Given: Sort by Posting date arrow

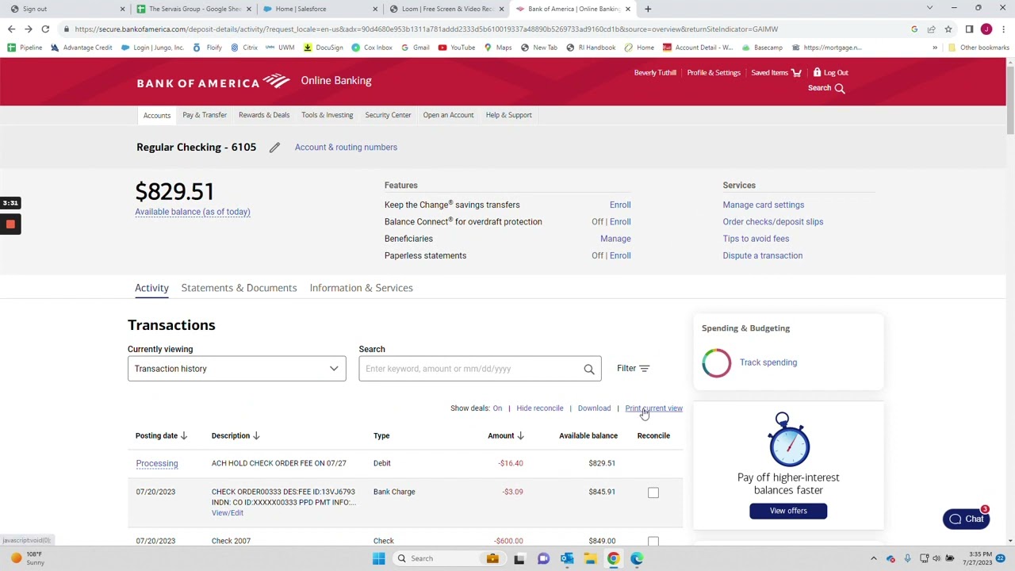Looking at the screenshot, I should [184, 435].
